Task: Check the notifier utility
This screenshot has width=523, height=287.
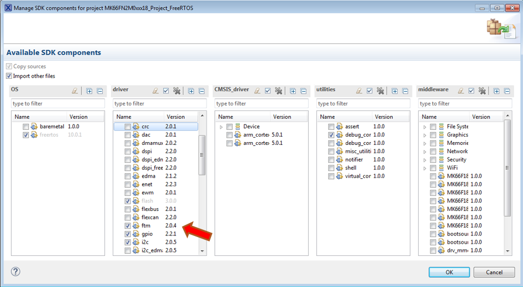Action: click(331, 160)
